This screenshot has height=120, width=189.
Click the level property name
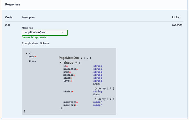click(67, 81)
